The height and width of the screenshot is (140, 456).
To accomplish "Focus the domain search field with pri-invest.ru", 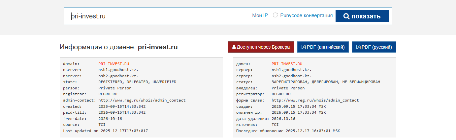I will click(158, 16).
